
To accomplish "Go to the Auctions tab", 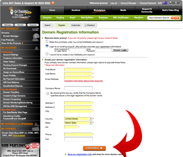I will coord(76,10).
